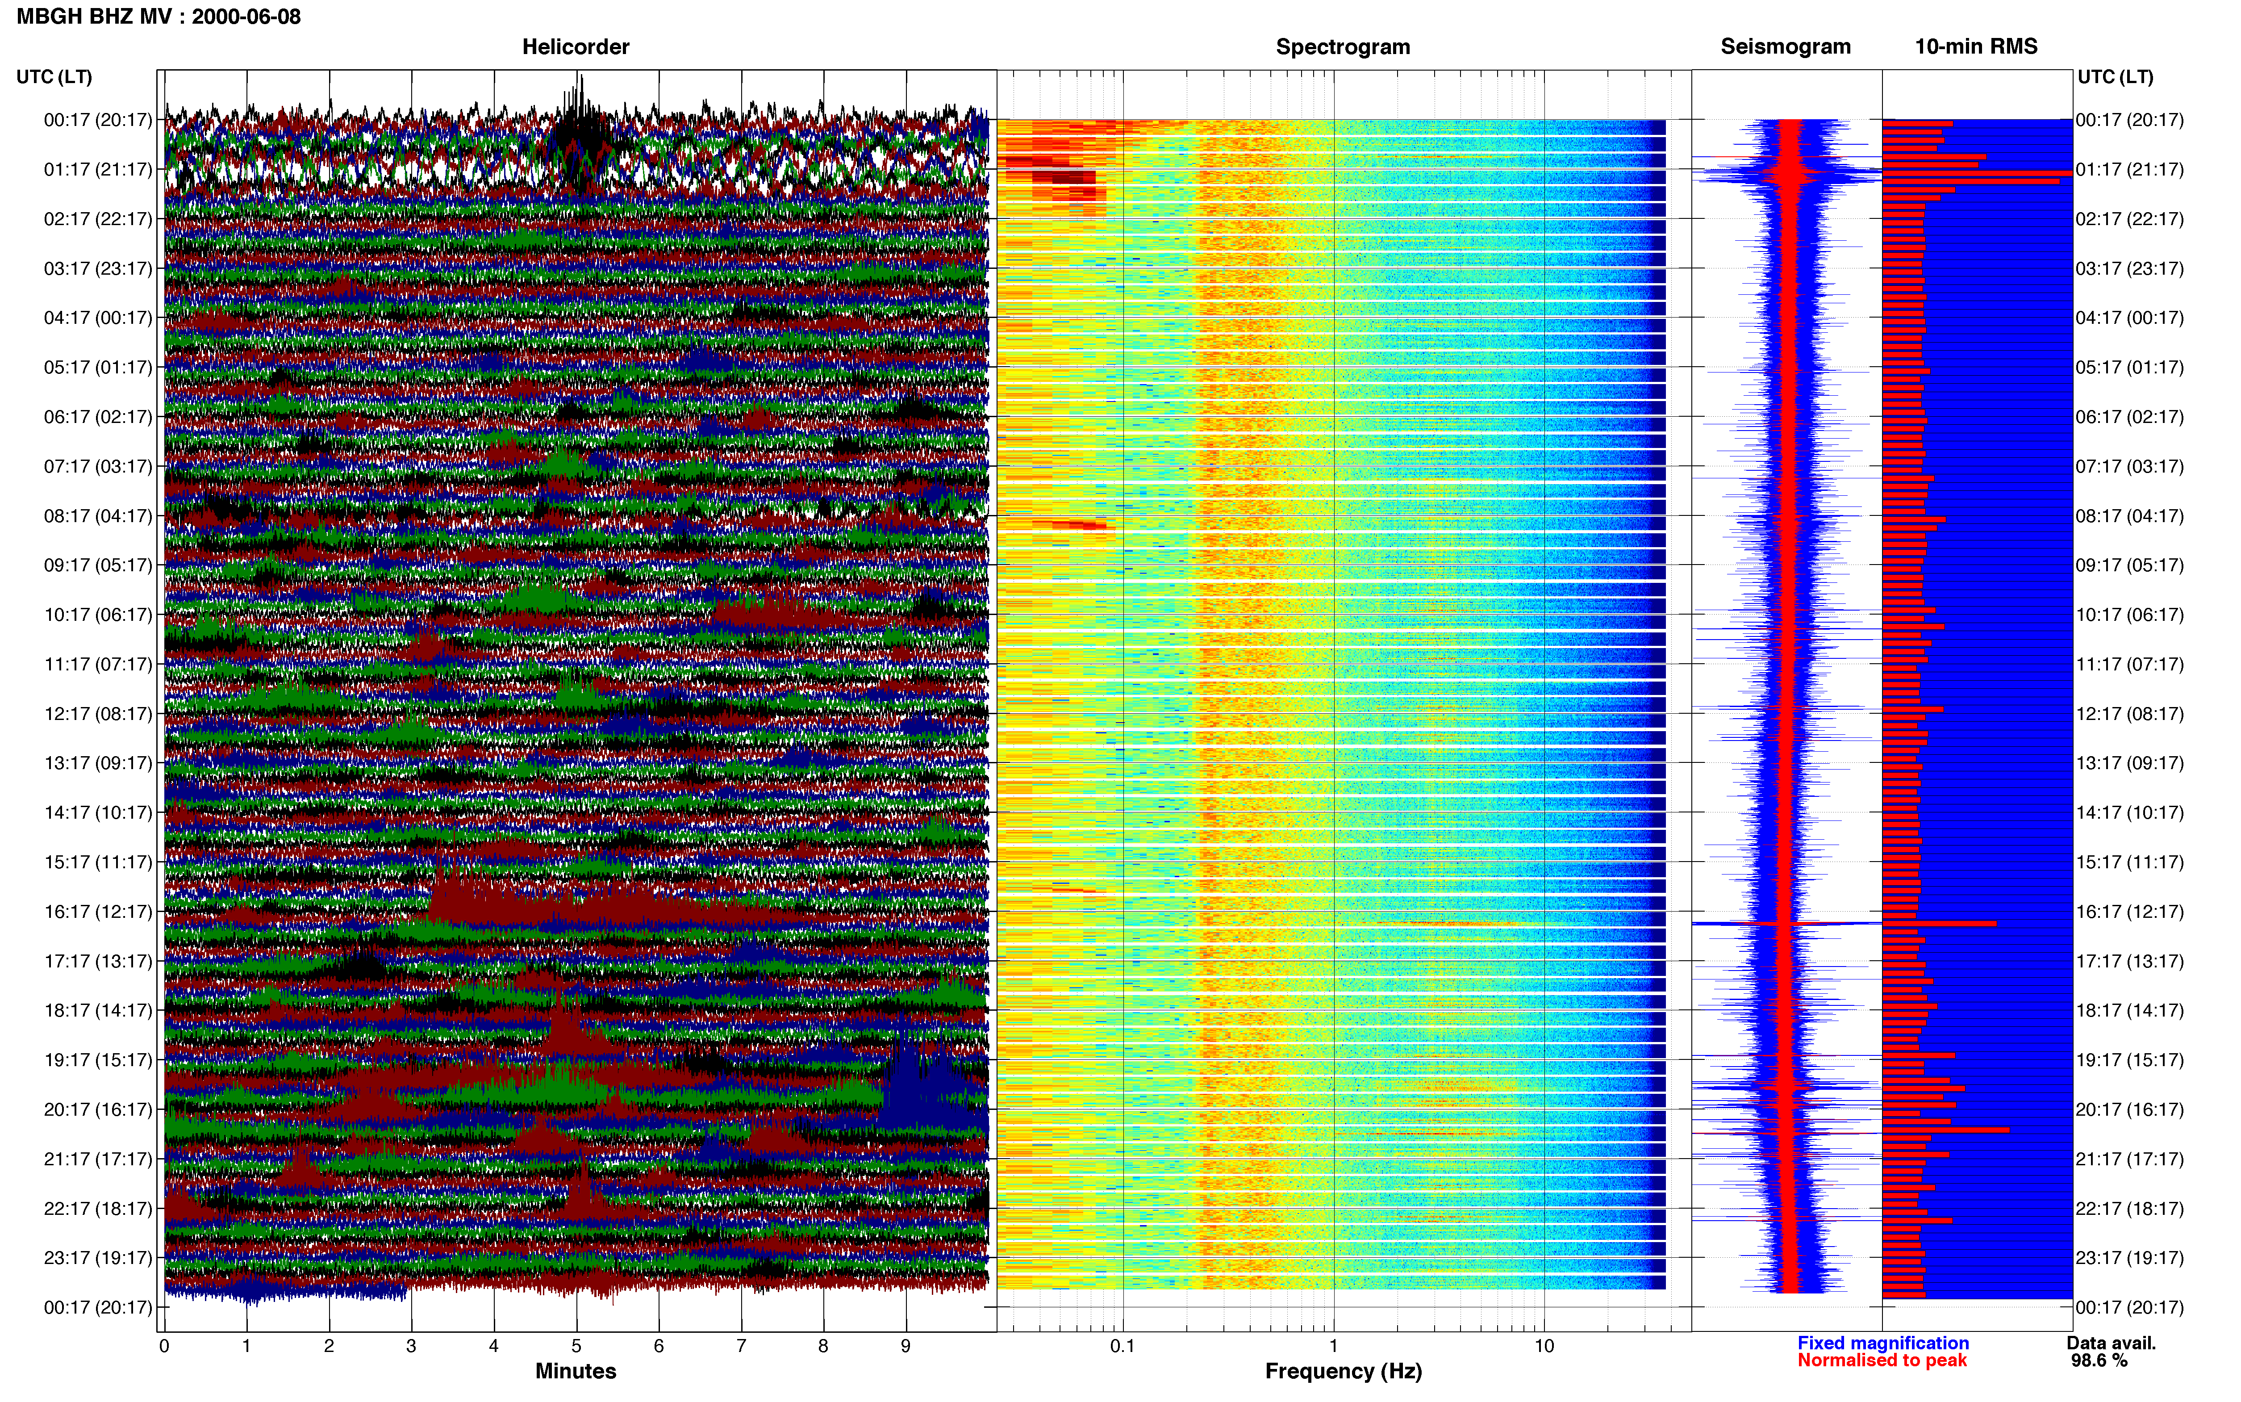The height and width of the screenshot is (1402, 2241).
Task: Click the title 'MBGH BHZ MV : 2000-06-08'
Action: point(159,16)
